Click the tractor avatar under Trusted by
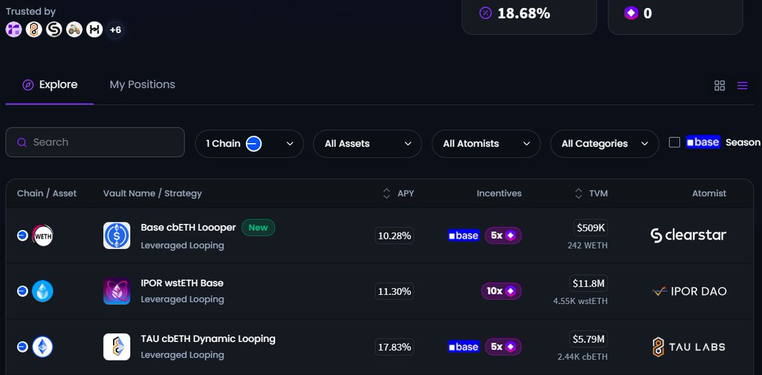Image resolution: width=762 pixels, height=375 pixels. (74, 30)
